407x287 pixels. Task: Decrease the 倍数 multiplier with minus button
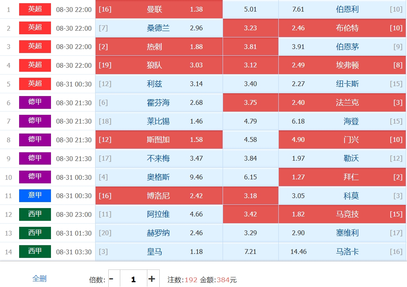[114, 279]
